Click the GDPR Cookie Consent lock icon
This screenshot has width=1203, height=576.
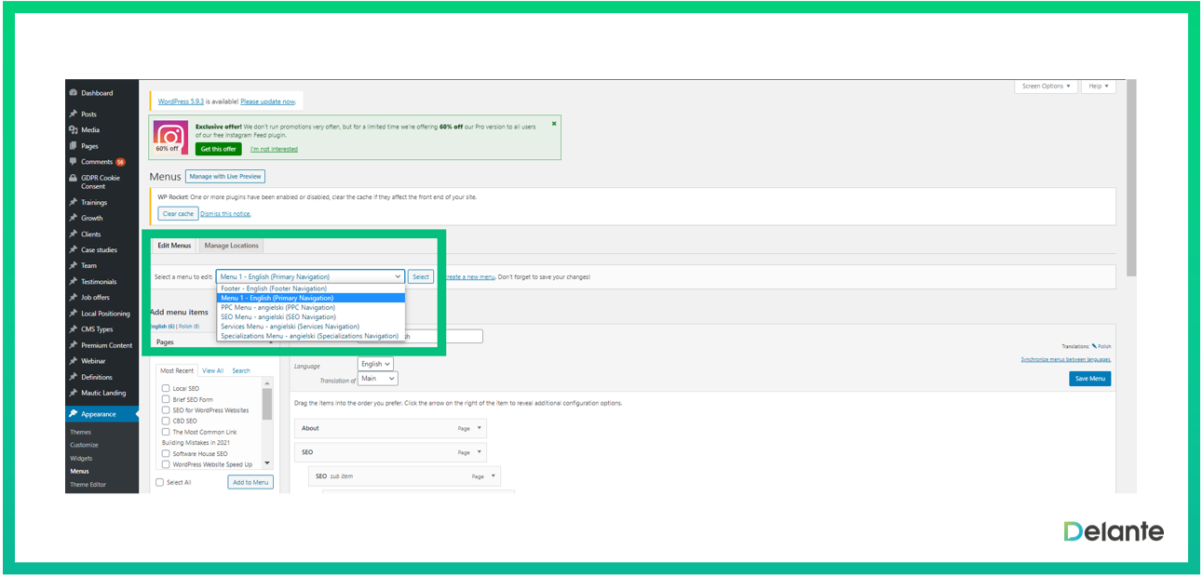[73, 178]
